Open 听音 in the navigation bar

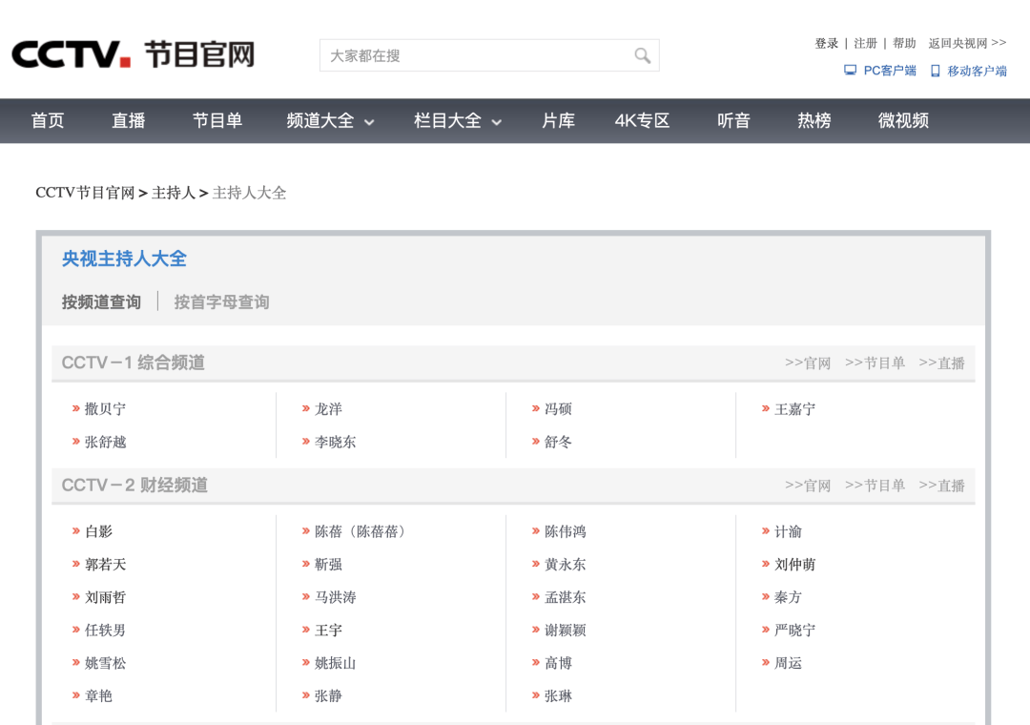[733, 120]
